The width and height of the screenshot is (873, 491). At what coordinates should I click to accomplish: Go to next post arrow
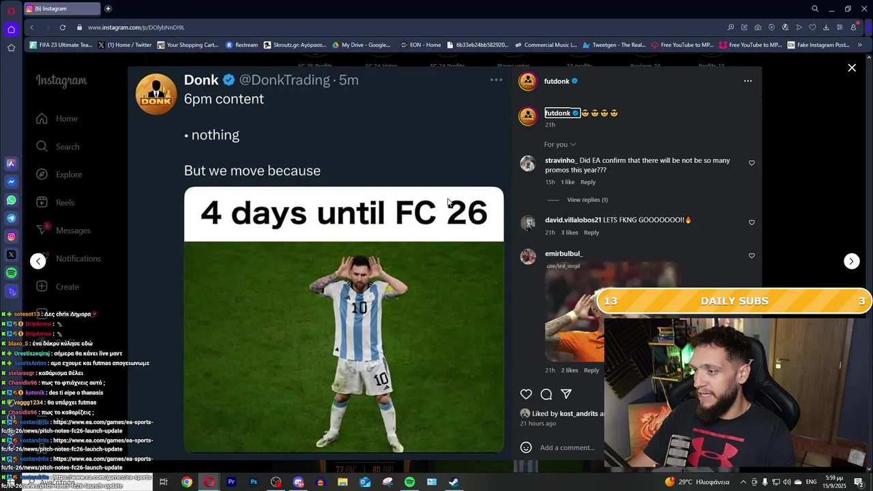coord(852,261)
